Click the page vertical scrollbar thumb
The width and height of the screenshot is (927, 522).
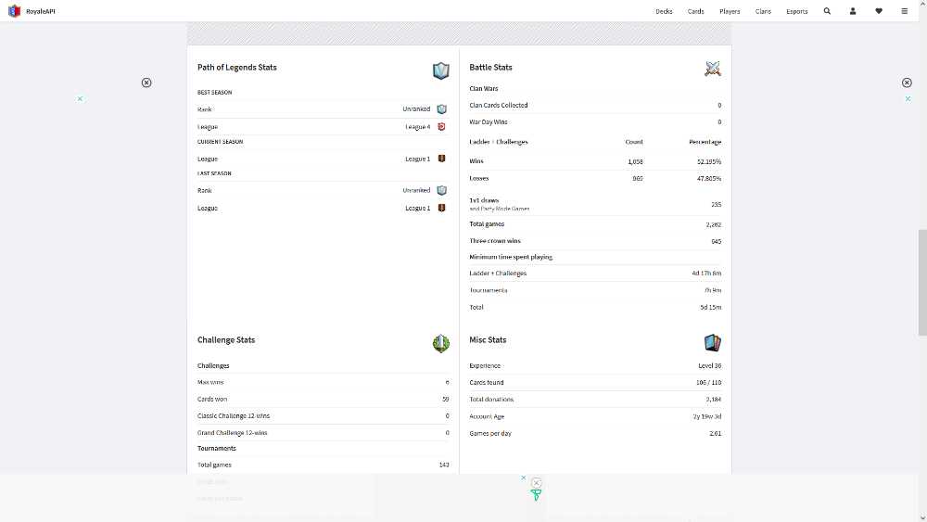click(x=922, y=283)
